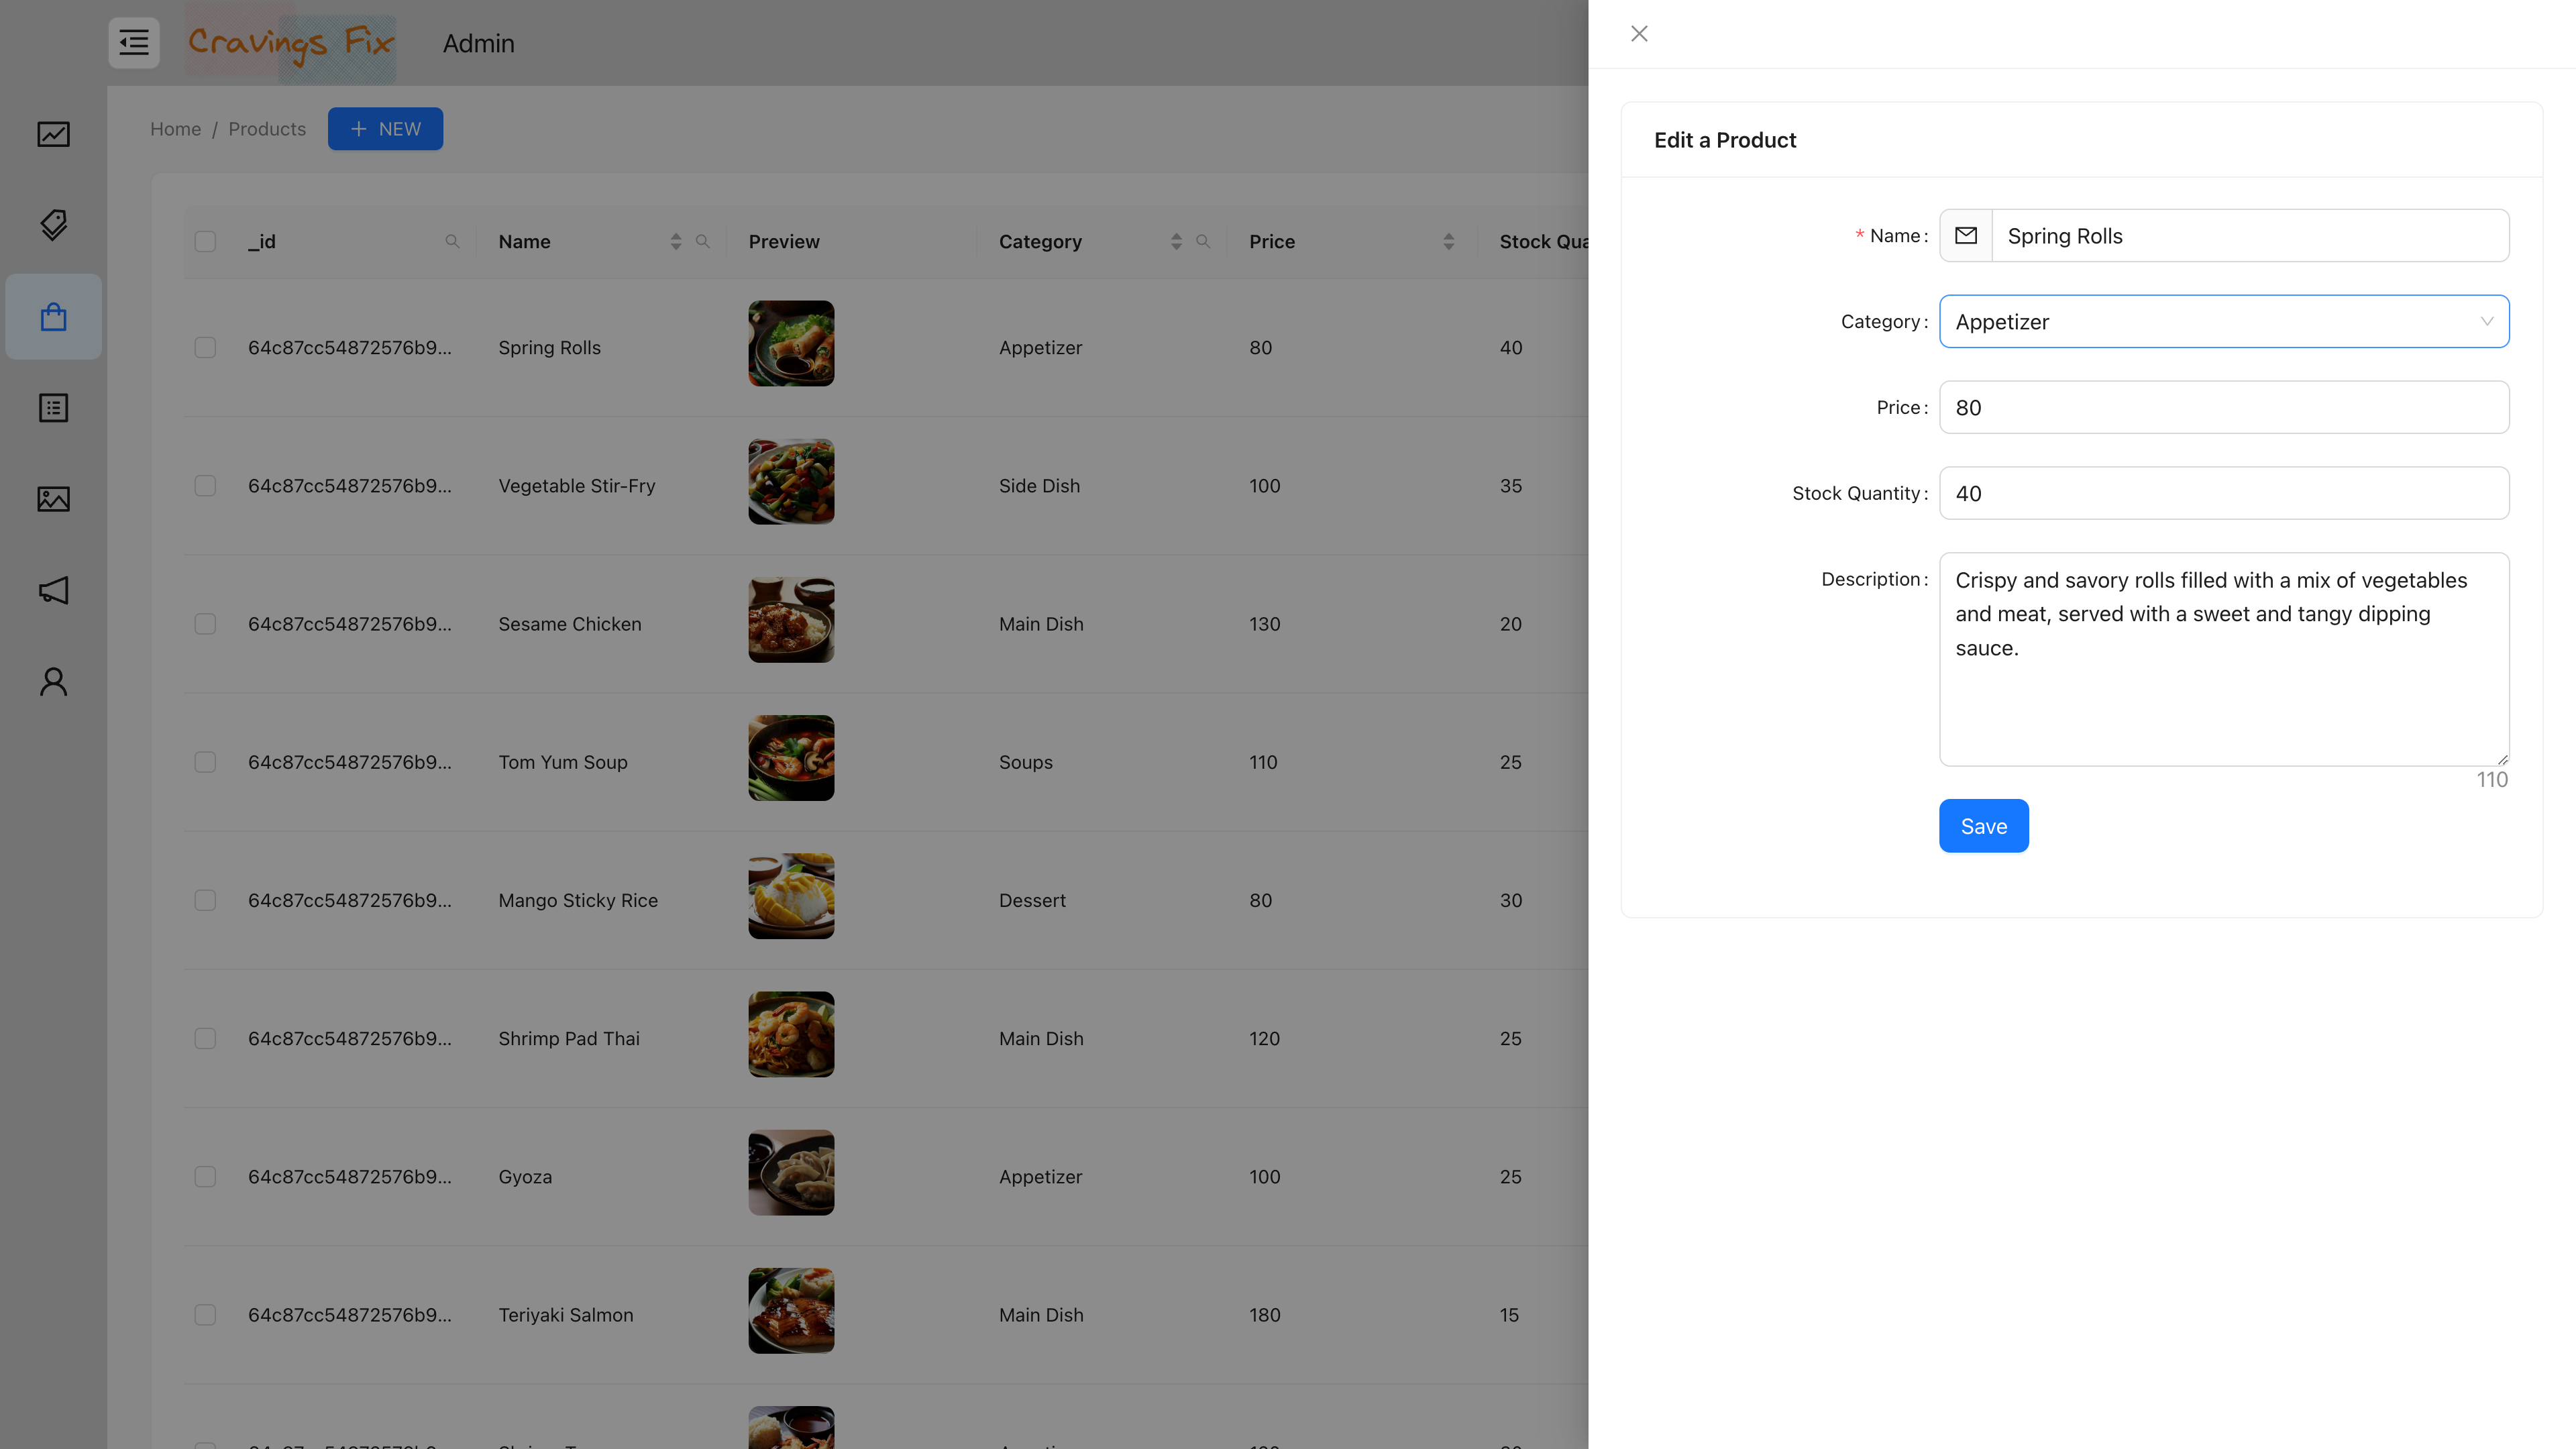This screenshot has width=2576, height=1449.
Task: Tick the Sesame Chicken row checkbox
Action: tap(205, 624)
